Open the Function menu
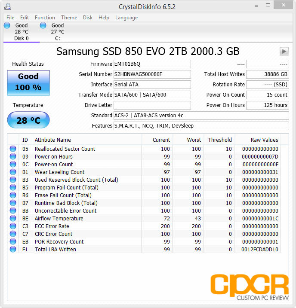296x308 pixels. click(x=45, y=18)
